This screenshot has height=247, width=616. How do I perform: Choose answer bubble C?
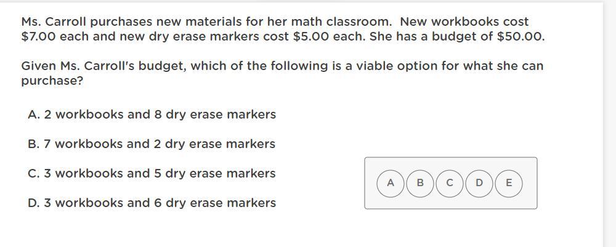click(450, 183)
